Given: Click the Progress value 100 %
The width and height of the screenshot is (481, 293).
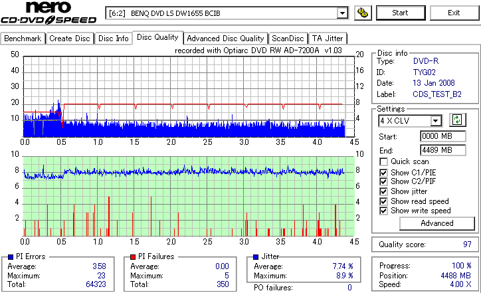Looking at the screenshot, I should (461, 266).
